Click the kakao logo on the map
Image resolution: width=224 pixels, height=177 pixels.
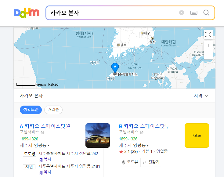click(x=53, y=85)
